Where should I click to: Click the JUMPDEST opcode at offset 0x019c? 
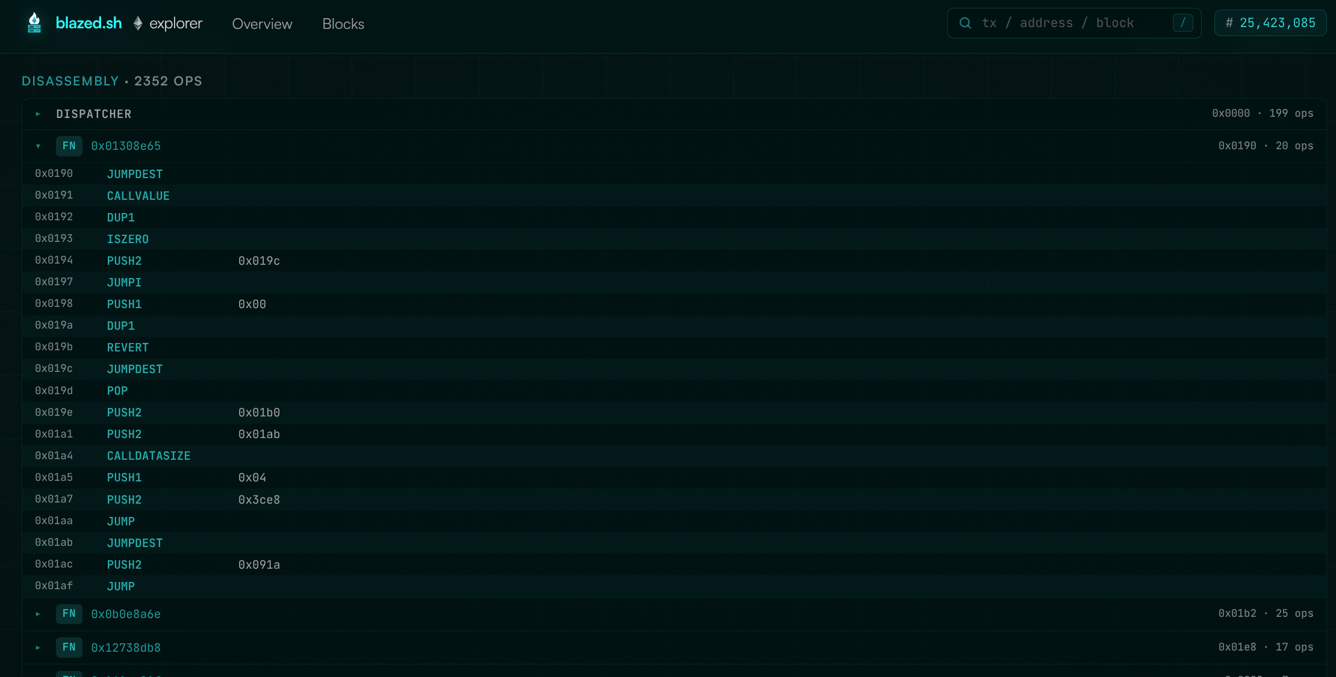pyautogui.click(x=135, y=369)
